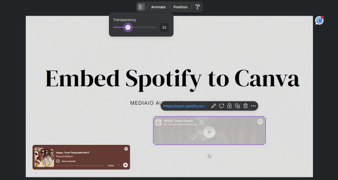Click the Spotify logo on the podcast embed
Image resolution: width=338 pixels, height=180 pixels.
click(x=260, y=122)
